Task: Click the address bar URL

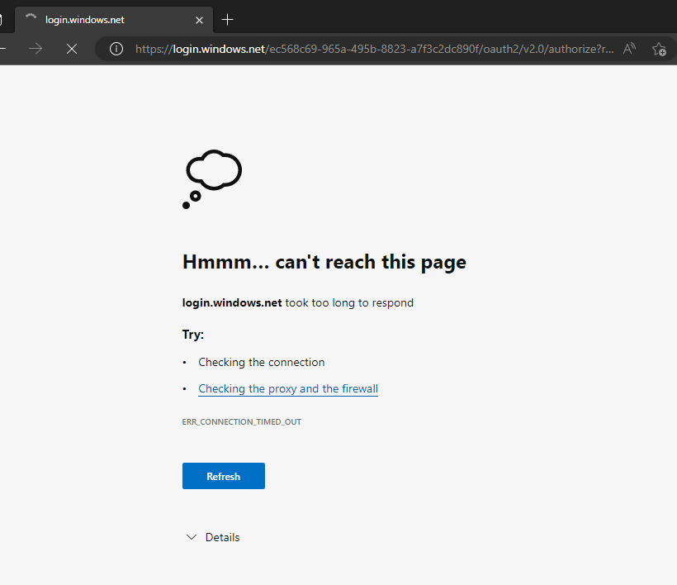Action: tap(374, 49)
